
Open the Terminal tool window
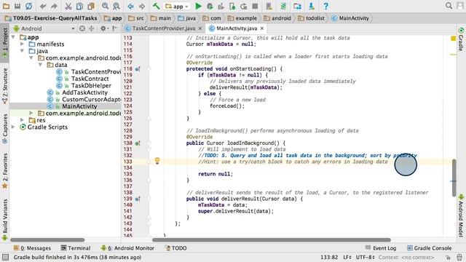point(76,248)
